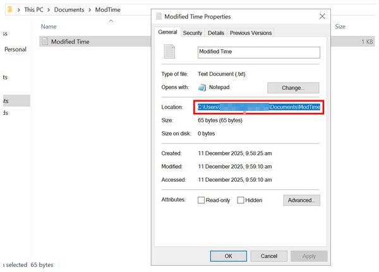This screenshot has width=379, height=272.
Task: Click the Change... button
Action: tap(293, 88)
